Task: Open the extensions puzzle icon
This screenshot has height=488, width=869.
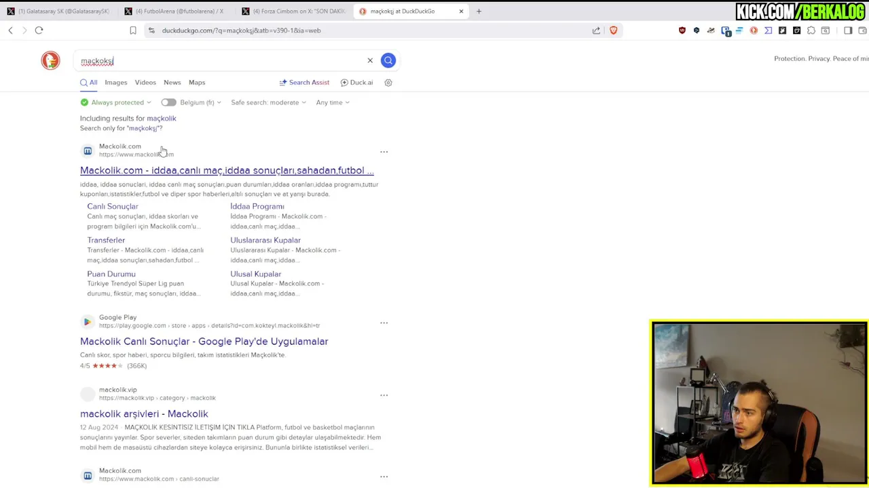Action: [x=811, y=30]
